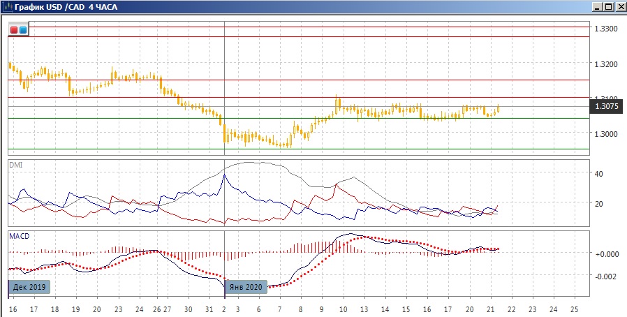The image size is (627, 317).
Task: Click the 1.3200 price axis label
Action: pos(606,64)
